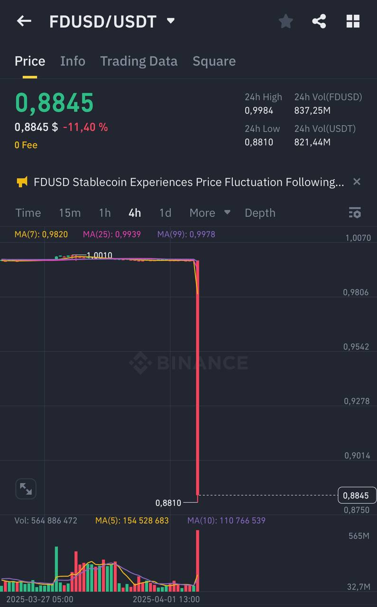Open the share icon
377x607 pixels.
[319, 21]
